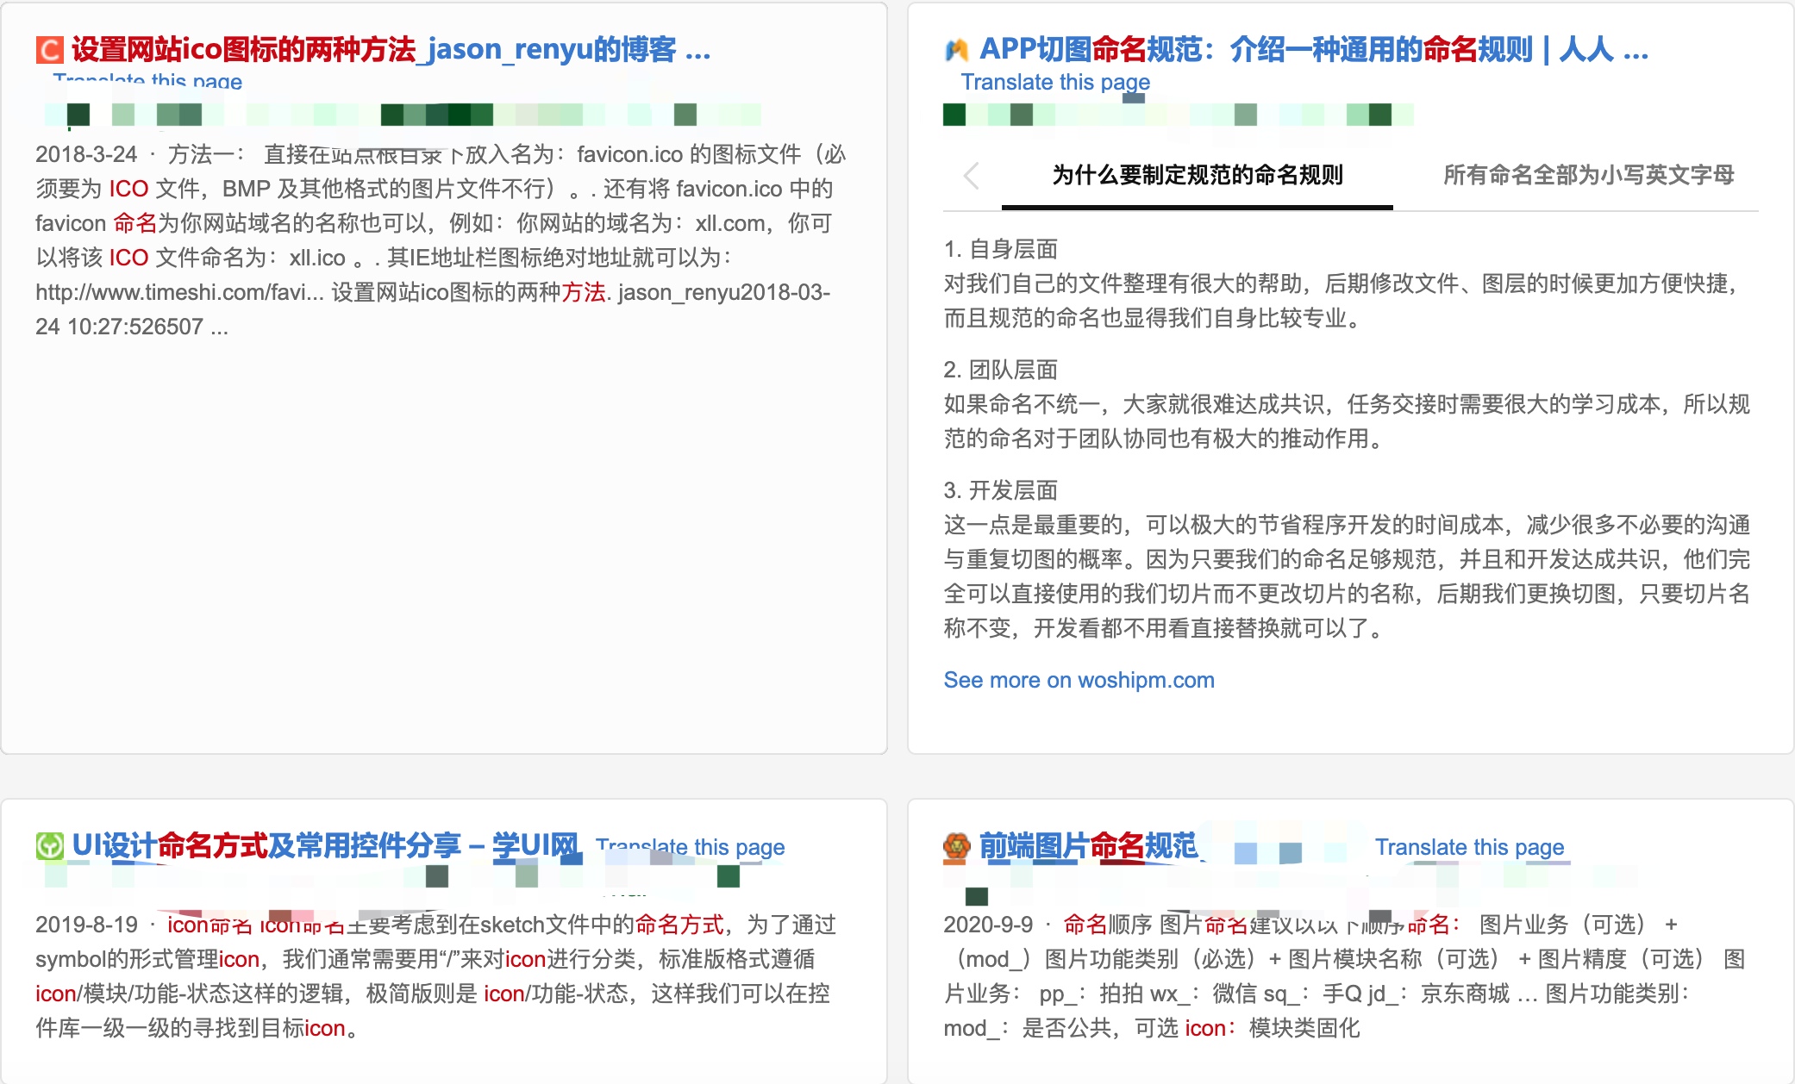Click the woshipm favicon beside the APP切图 result
The image size is (1795, 1084).
956,50
